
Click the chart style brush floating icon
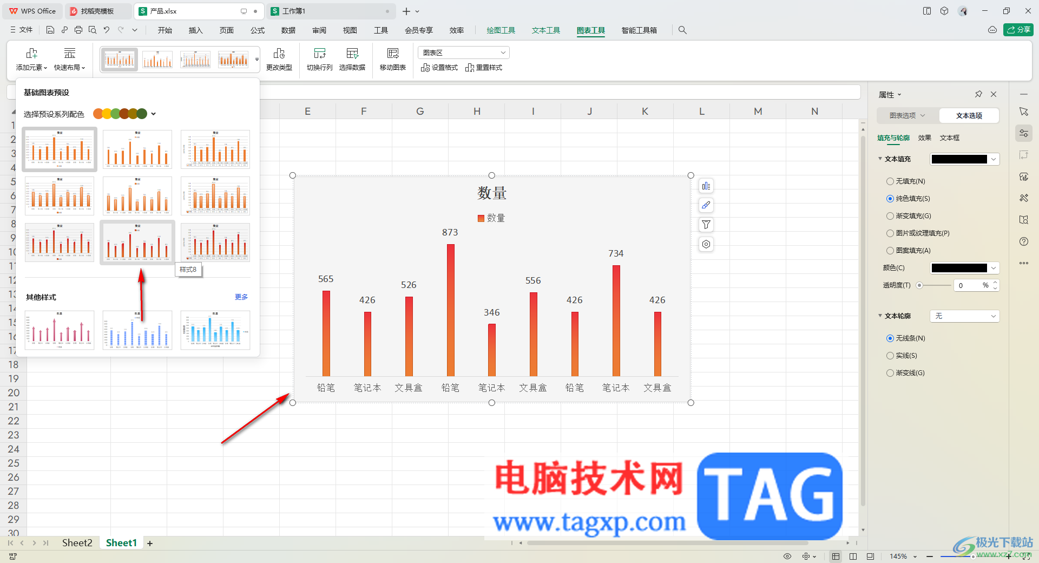[x=706, y=205]
